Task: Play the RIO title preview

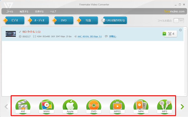Action: [164, 34]
